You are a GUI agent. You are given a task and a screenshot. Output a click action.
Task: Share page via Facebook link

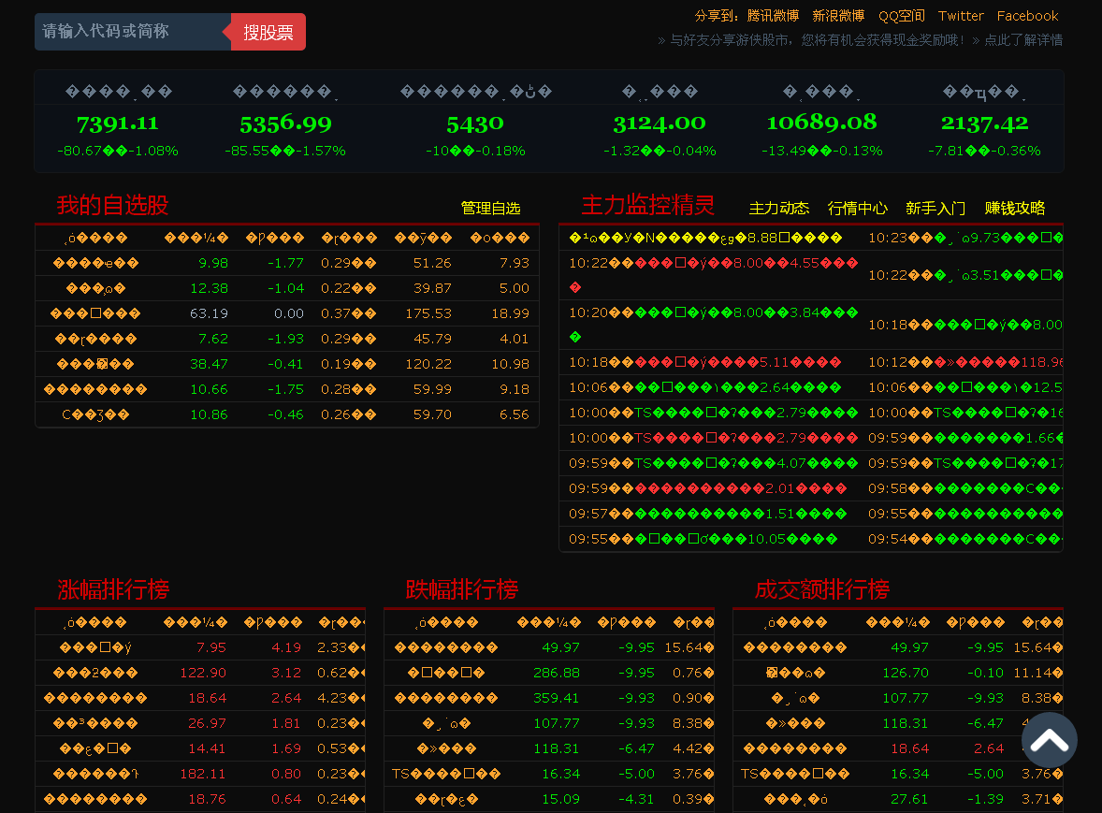(1027, 16)
